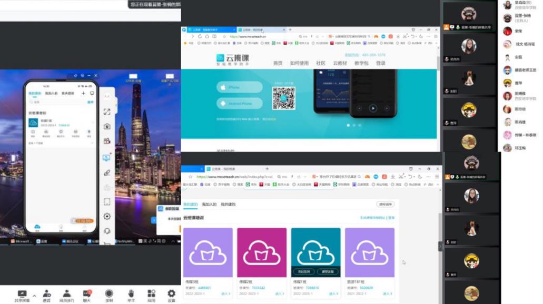Viewport: 543px width, 304px height.
Task: Click the Android Phone download button
Action: [x=240, y=104]
